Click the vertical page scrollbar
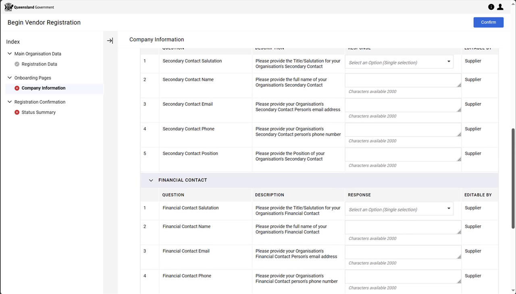The image size is (516, 294). coord(513,177)
